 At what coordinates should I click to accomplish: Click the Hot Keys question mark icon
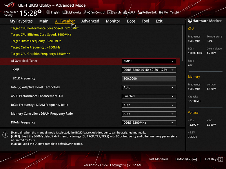pos(220,159)
